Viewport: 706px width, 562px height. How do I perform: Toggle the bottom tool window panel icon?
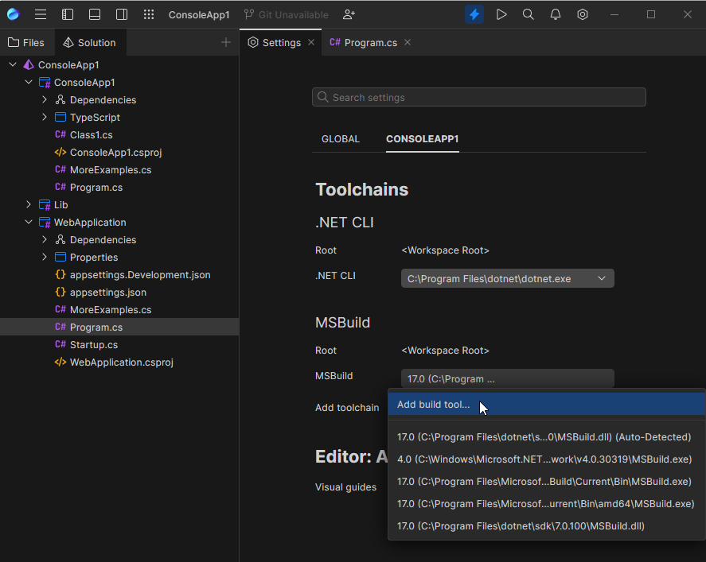click(95, 14)
